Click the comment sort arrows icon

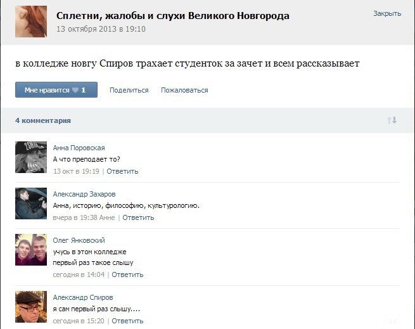pyautogui.click(x=392, y=120)
